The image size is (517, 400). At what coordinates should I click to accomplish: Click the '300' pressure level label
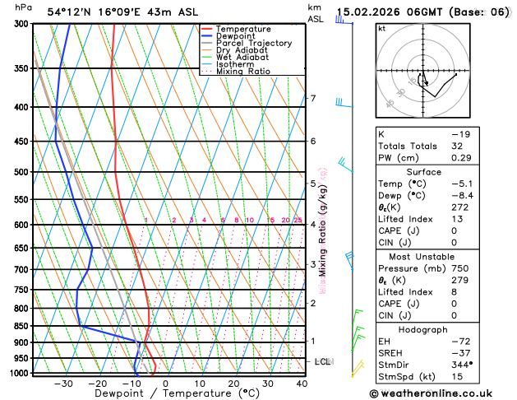coord(23,24)
